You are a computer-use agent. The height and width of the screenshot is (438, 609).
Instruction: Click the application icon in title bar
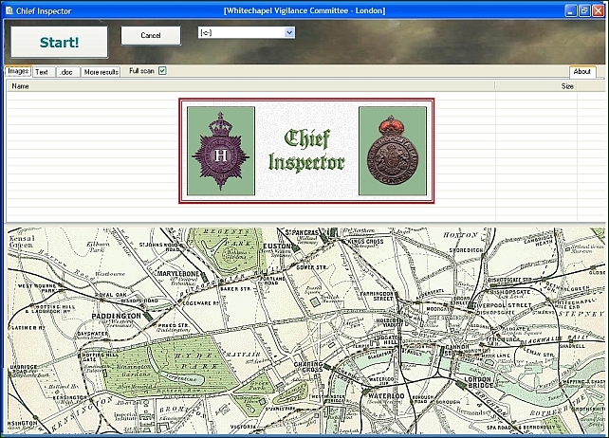(x=9, y=10)
